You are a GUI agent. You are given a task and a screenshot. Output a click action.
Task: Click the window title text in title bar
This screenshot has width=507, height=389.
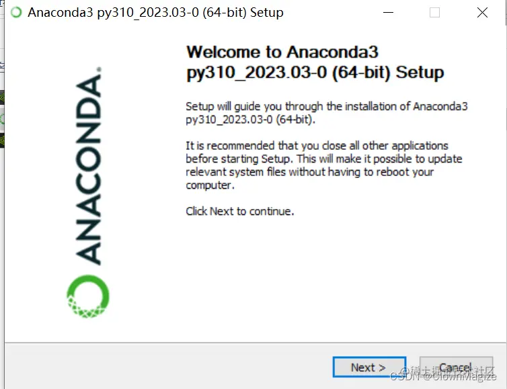[155, 13]
